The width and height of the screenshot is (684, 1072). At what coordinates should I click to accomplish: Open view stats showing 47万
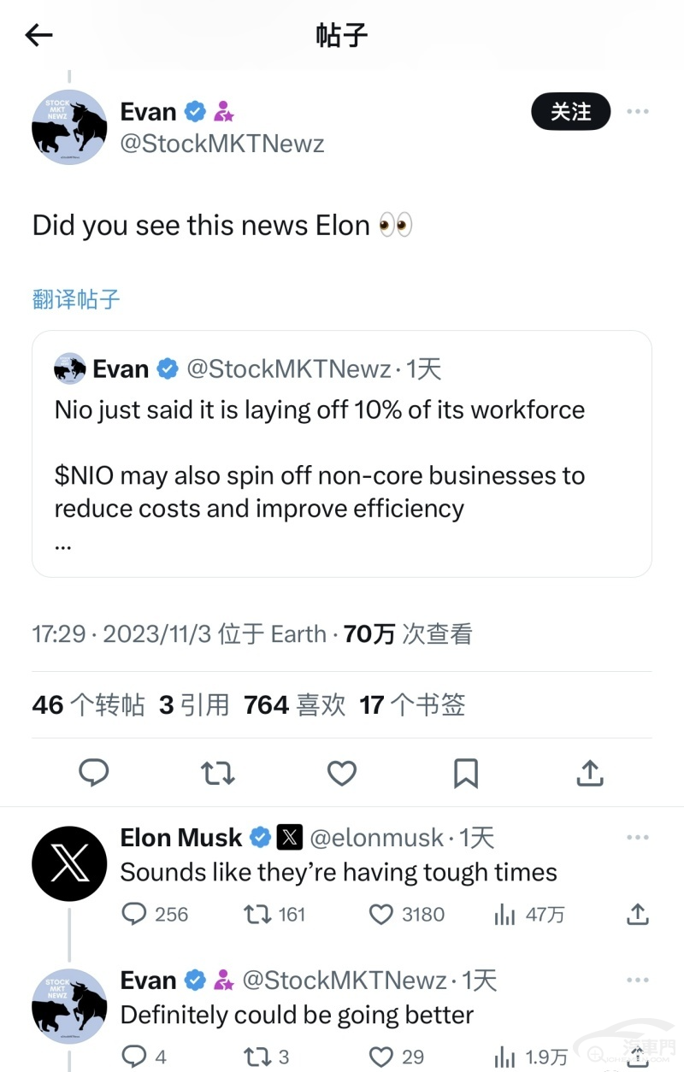(x=529, y=915)
